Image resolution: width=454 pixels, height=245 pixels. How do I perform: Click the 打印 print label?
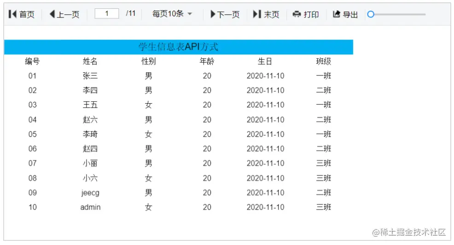click(311, 14)
